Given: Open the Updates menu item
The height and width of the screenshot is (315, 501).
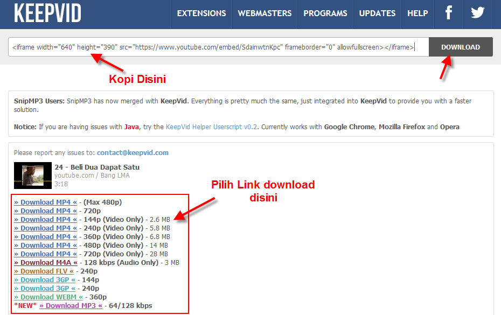Looking at the screenshot, I should (x=377, y=13).
